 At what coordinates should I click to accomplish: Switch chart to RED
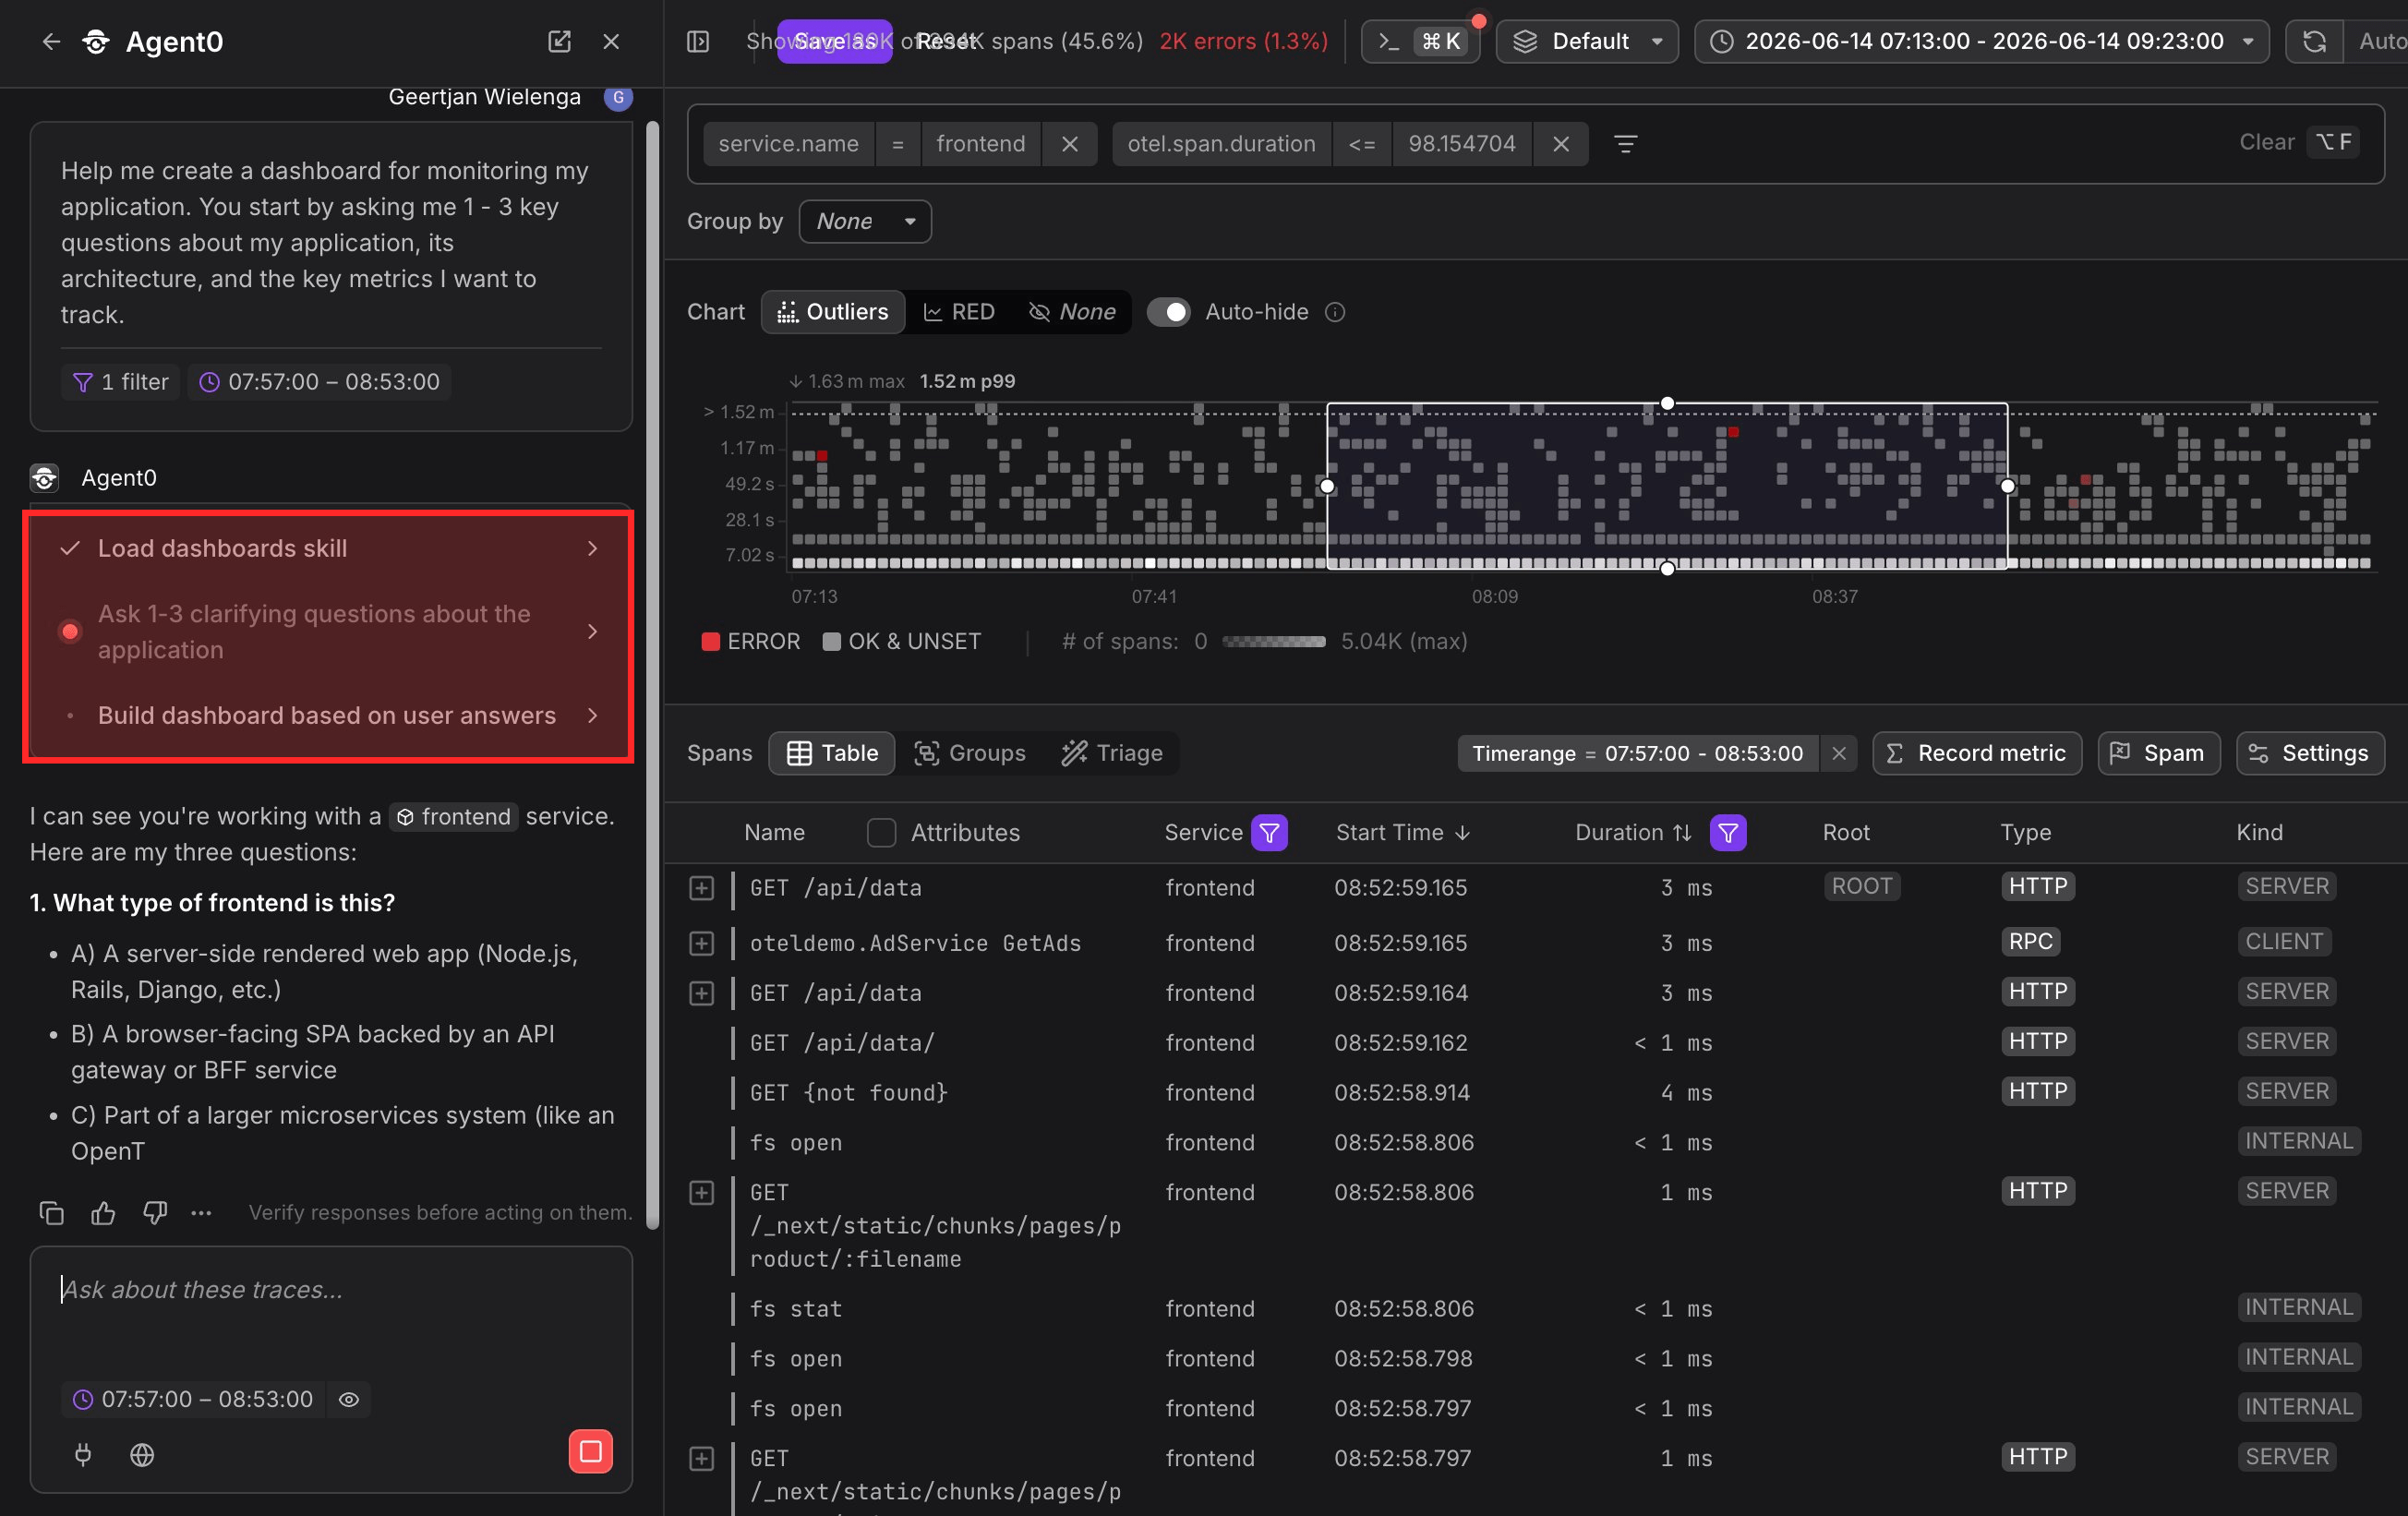(959, 312)
